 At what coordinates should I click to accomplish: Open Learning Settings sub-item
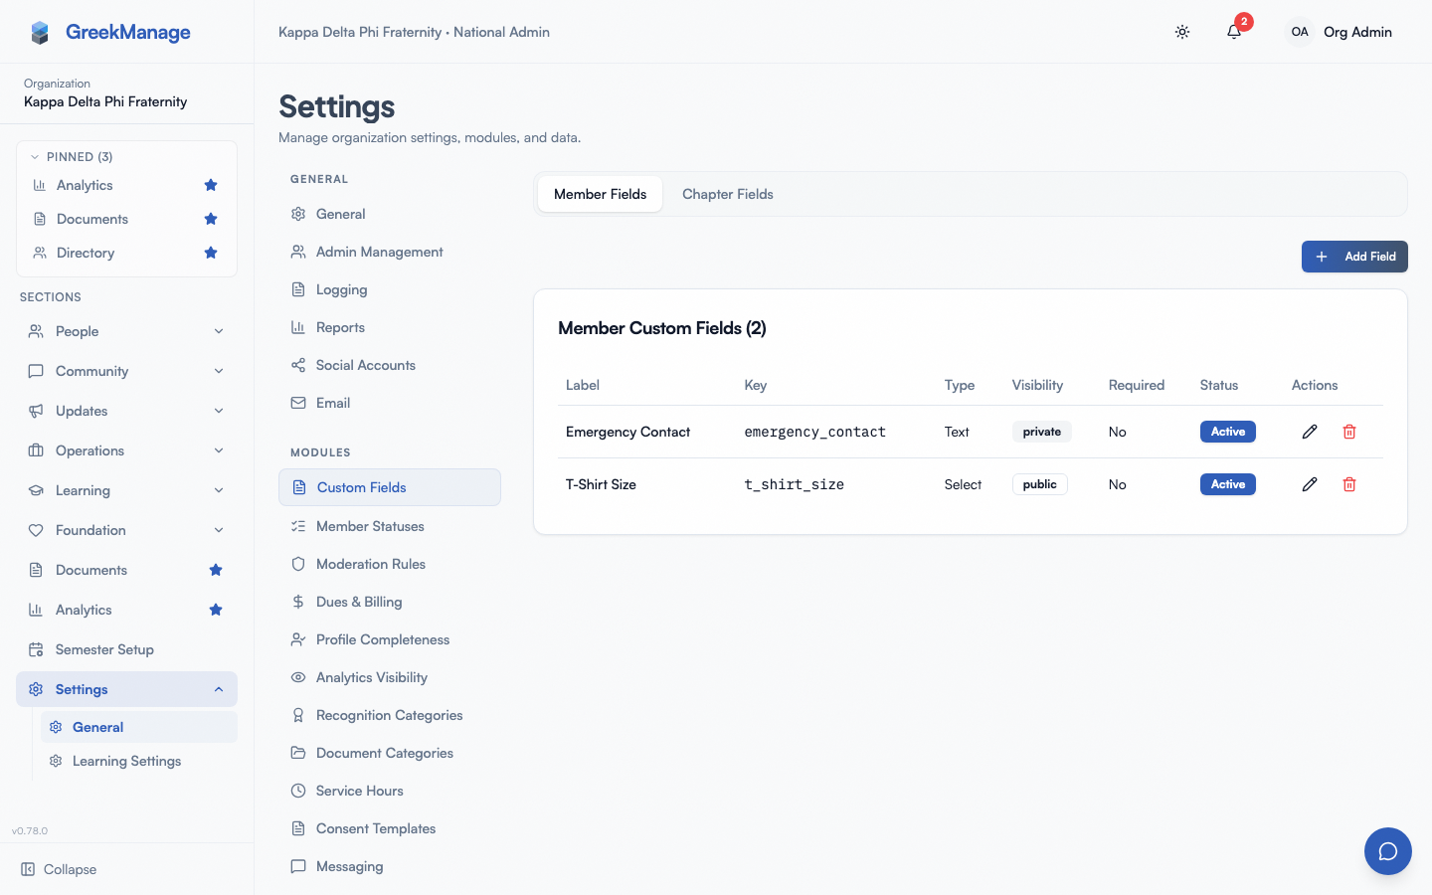(x=139, y=761)
